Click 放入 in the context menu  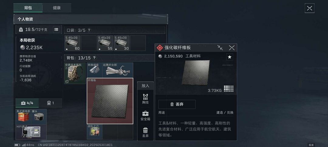(145, 86)
